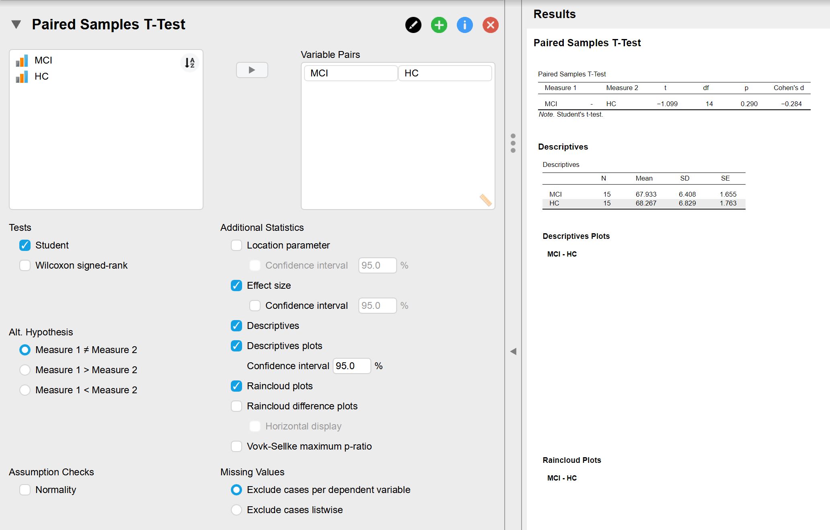
Task: Duplicate analysis with the green plus icon
Action: [439, 25]
